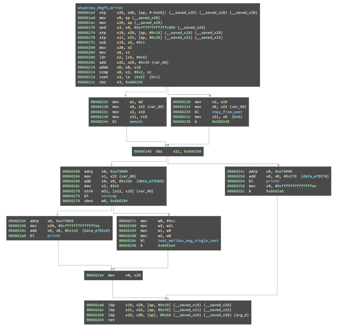Click the arg_0 annotation in final block
Image resolution: width=349 pixels, height=327 pixels.
tap(241, 315)
